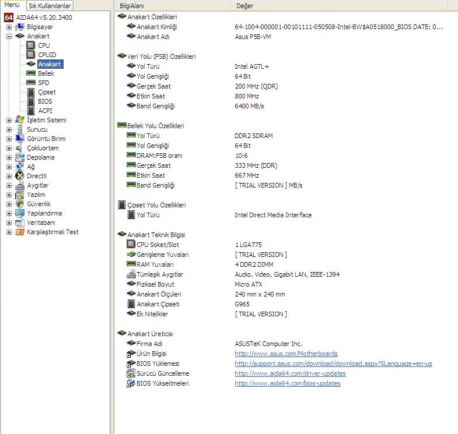Click the Ağ network icon
Image resolution: width=458 pixels, height=434 pixels.
(20, 167)
